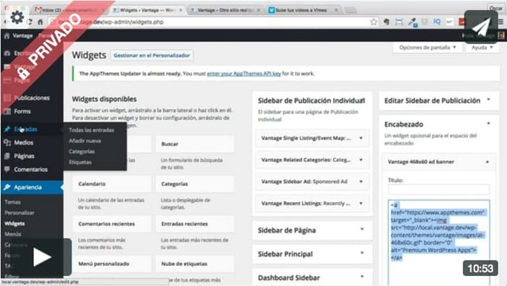The image size is (507, 286).
Task: Click the Vantage home icon in admin bar
Action: tap(7, 35)
